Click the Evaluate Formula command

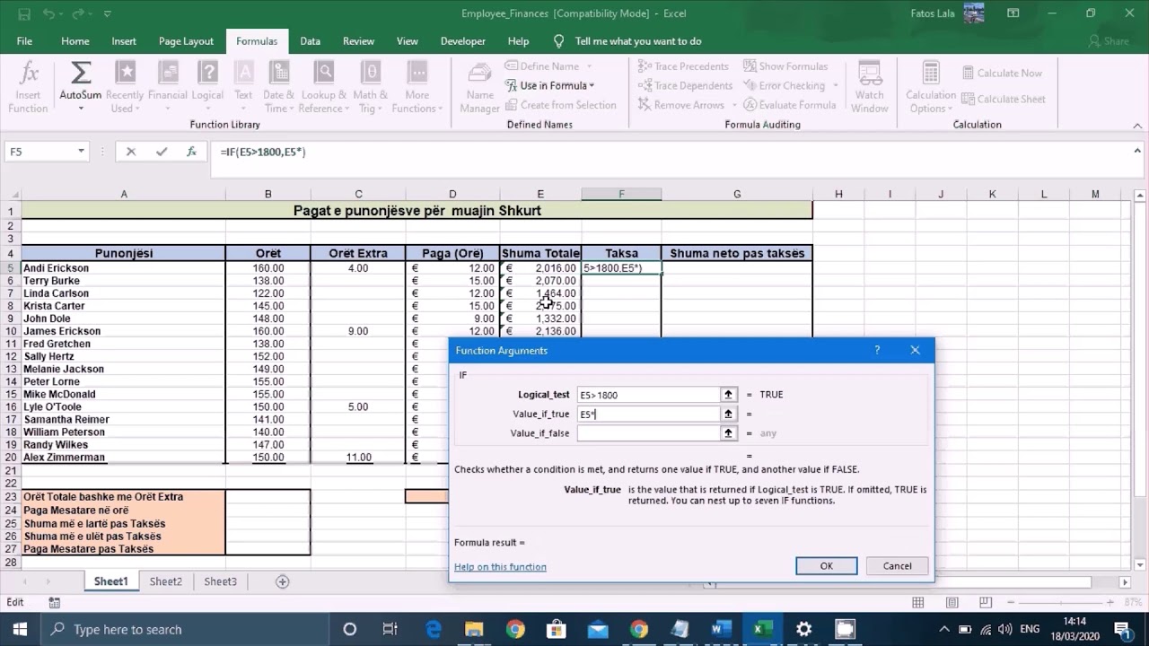click(789, 105)
